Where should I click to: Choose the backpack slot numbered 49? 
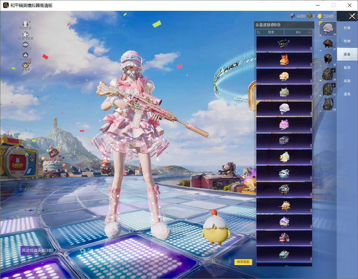(x=328, y=104)
